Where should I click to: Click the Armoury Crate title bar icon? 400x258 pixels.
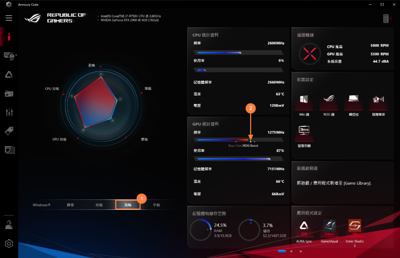pyautogui.click(x=9, y=4)
